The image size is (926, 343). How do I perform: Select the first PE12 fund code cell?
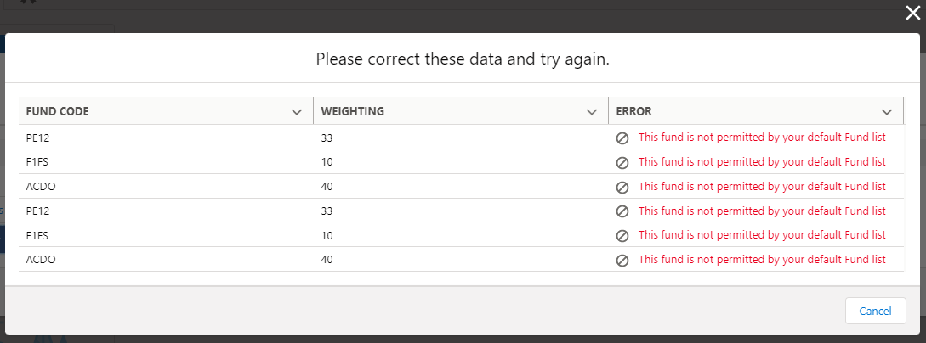pyautogui.click(x=39, y=138)
